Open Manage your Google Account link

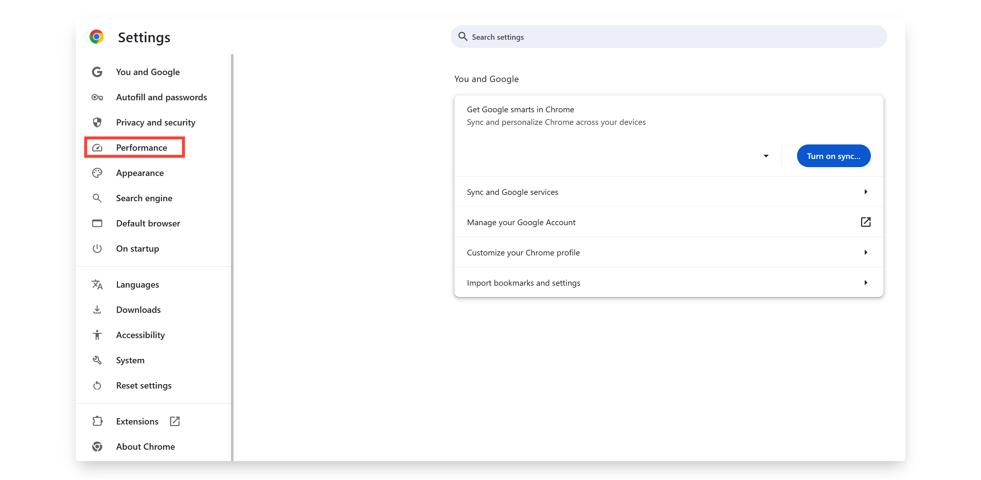pos(668,222)
